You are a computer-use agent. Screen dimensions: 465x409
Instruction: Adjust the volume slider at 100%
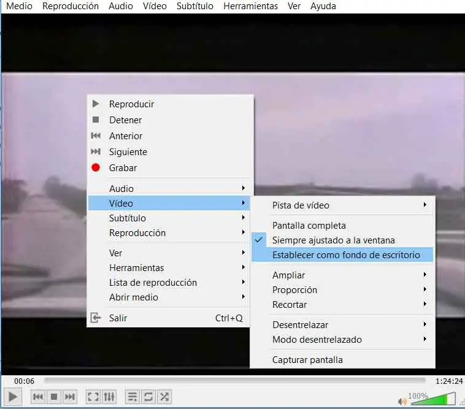tap(433, 399)
